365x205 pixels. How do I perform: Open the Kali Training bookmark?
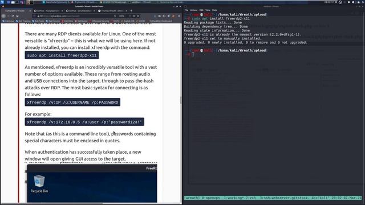click(23, 21)
